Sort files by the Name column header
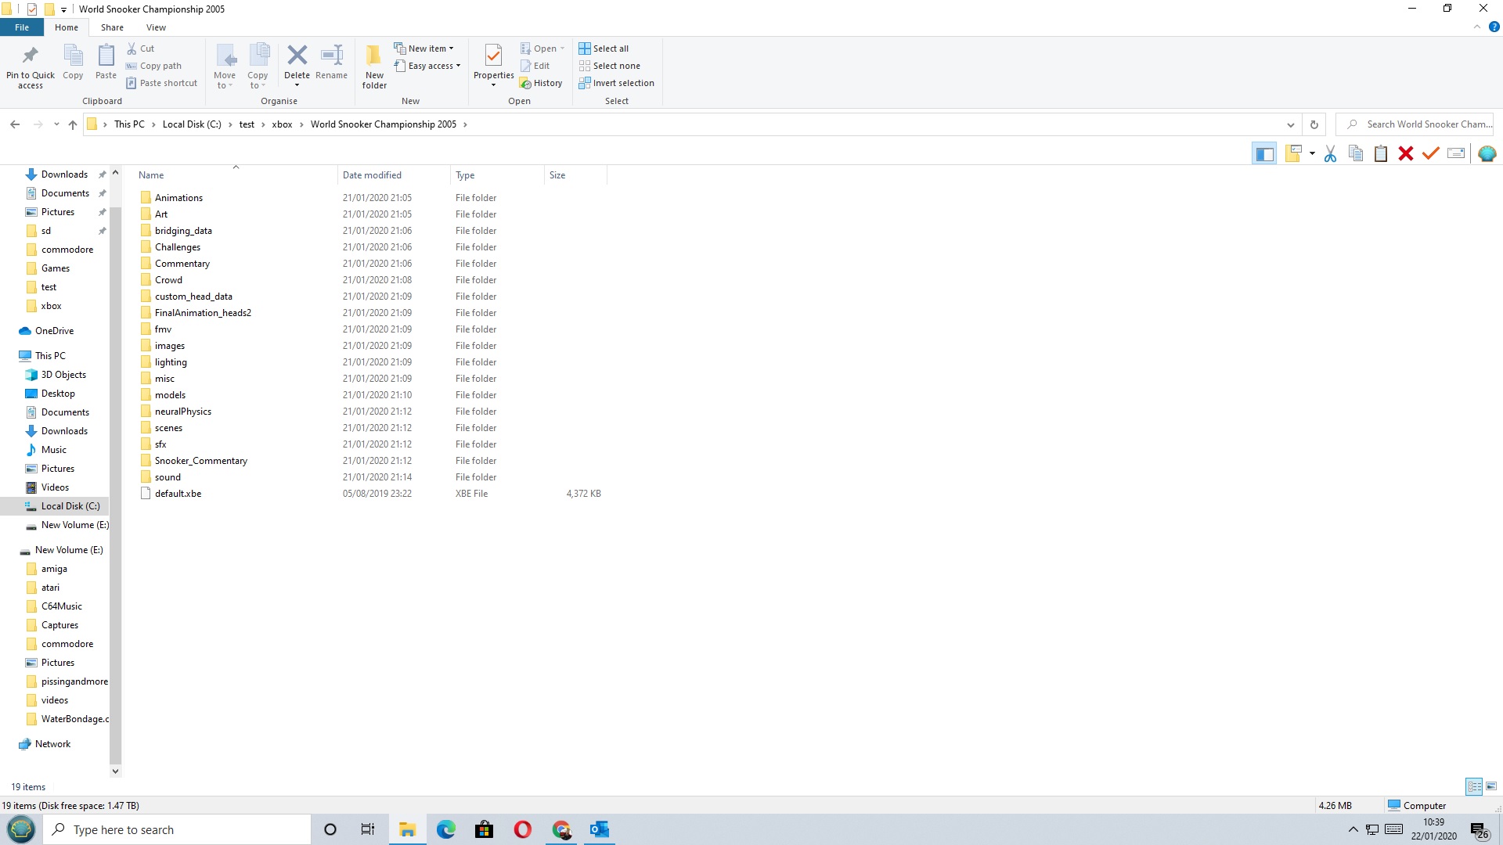 coord(235,175)
